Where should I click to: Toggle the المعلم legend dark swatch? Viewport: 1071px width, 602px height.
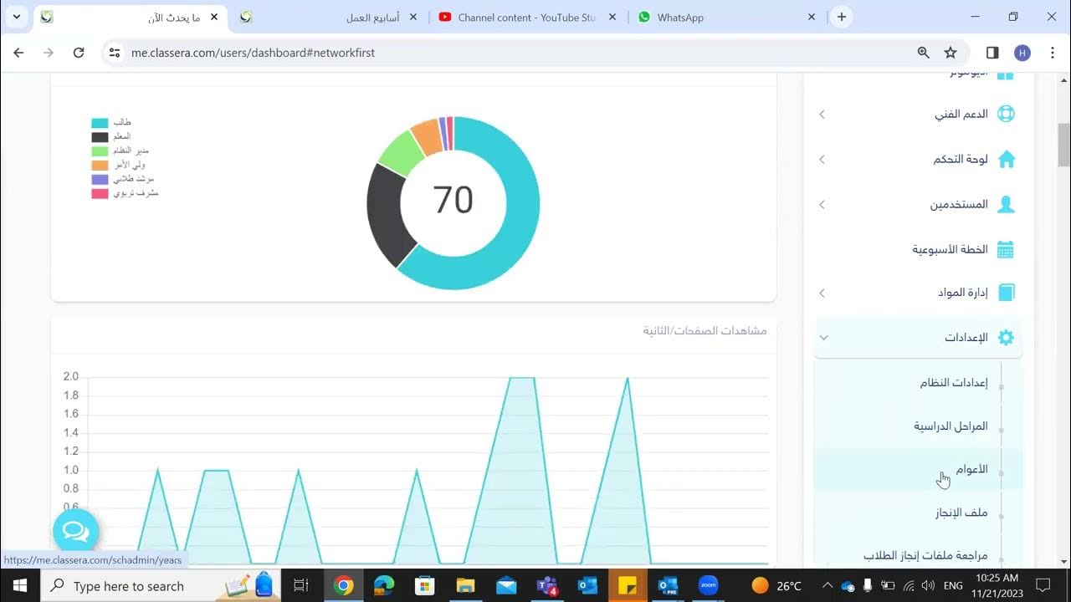point(100,137)
